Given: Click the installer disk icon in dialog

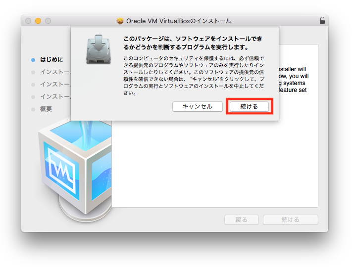Looking at the screenshot, I should (x=99, y=49).
